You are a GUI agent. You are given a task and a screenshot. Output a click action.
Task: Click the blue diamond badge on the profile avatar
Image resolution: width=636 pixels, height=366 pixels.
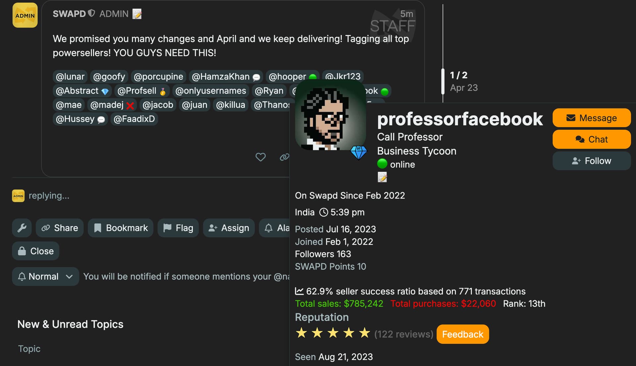point(359,153)
